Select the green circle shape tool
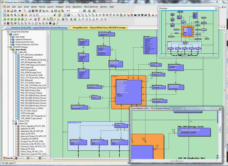Viewport: 228px width, 166px height. coord(12,19)
